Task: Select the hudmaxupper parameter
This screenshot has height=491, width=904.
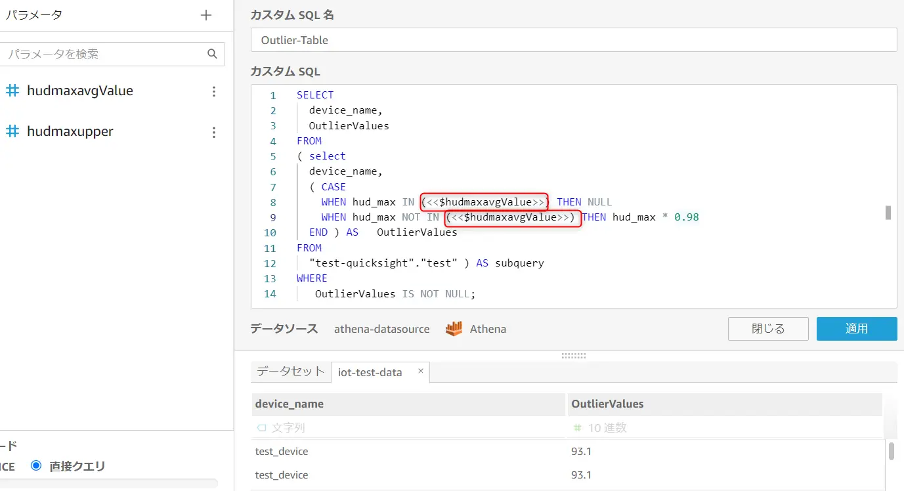Action: click(70, 132)
